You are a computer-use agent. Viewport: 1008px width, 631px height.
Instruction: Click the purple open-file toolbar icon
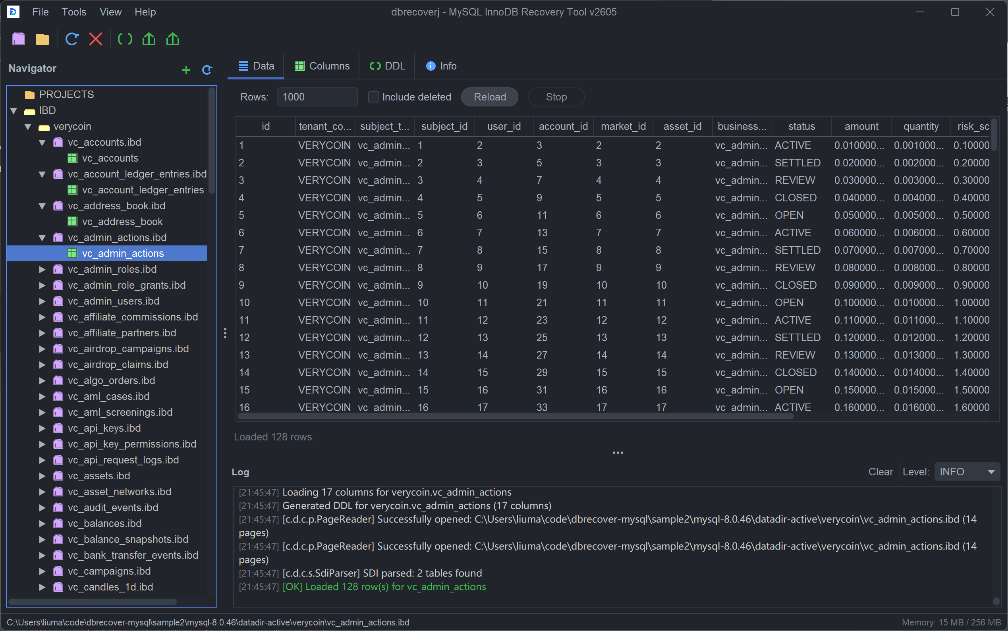(18, 39)
